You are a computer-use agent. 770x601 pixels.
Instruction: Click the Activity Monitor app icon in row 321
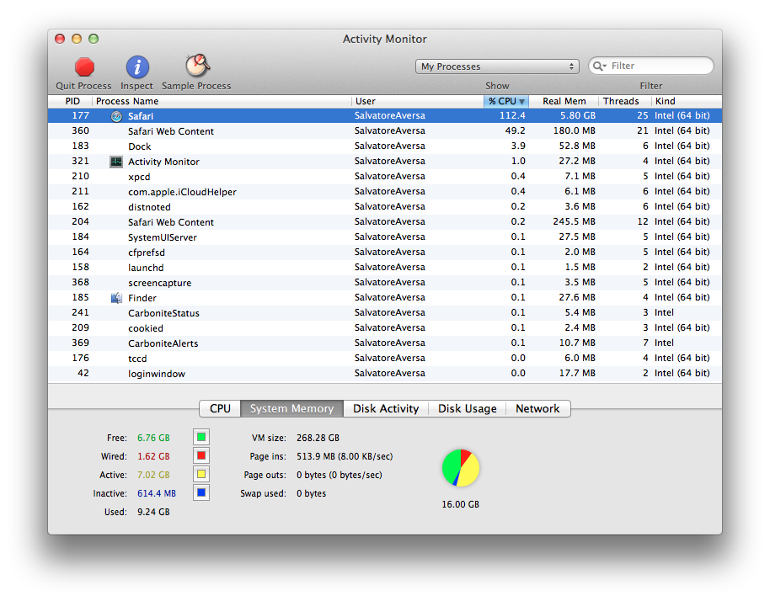click(x=116, y=162)
